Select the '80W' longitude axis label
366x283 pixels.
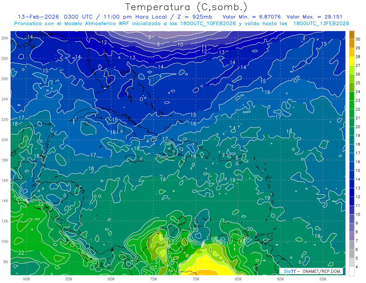pos(111,279)
